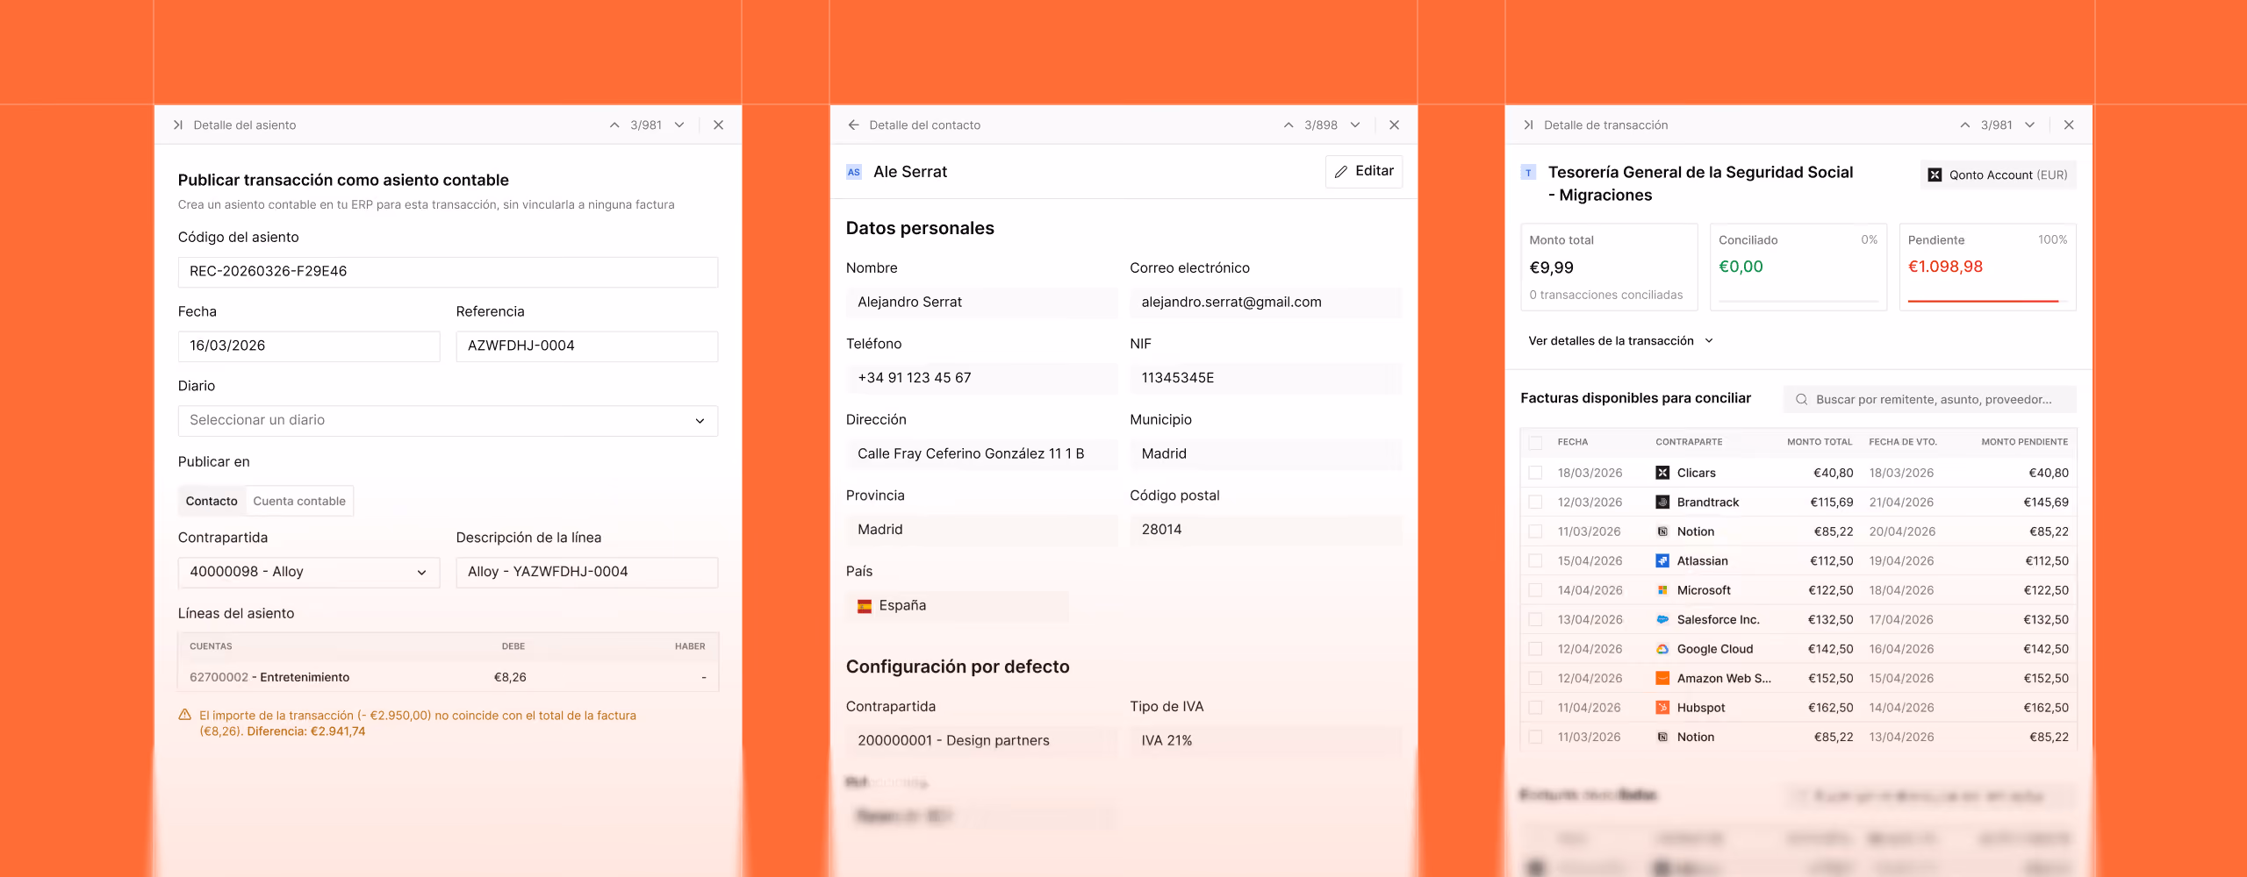Click the Spain flag icon in País
This screenshot has height=877, width=2247.
coord(865,606)
